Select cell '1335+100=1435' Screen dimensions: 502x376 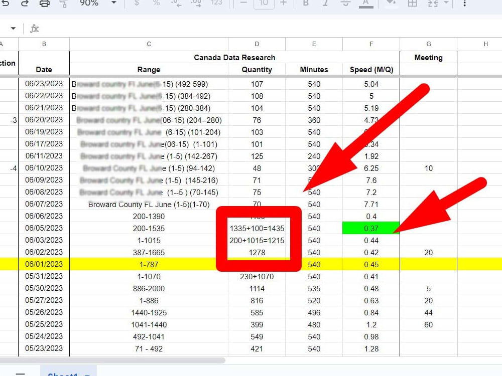[257, 228]
